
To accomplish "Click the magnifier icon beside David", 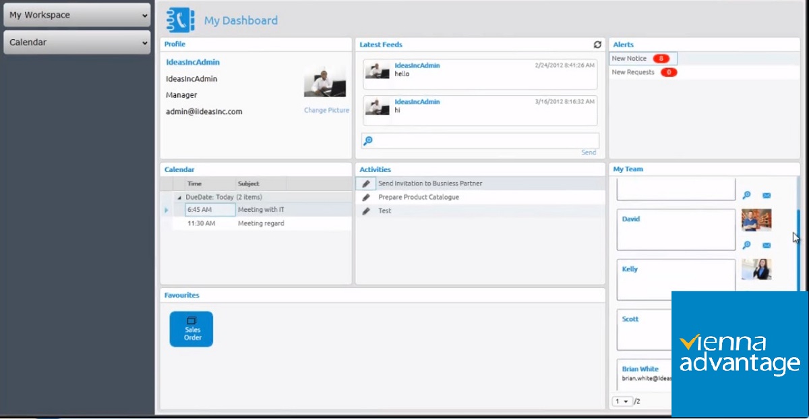I will (746, 245).
